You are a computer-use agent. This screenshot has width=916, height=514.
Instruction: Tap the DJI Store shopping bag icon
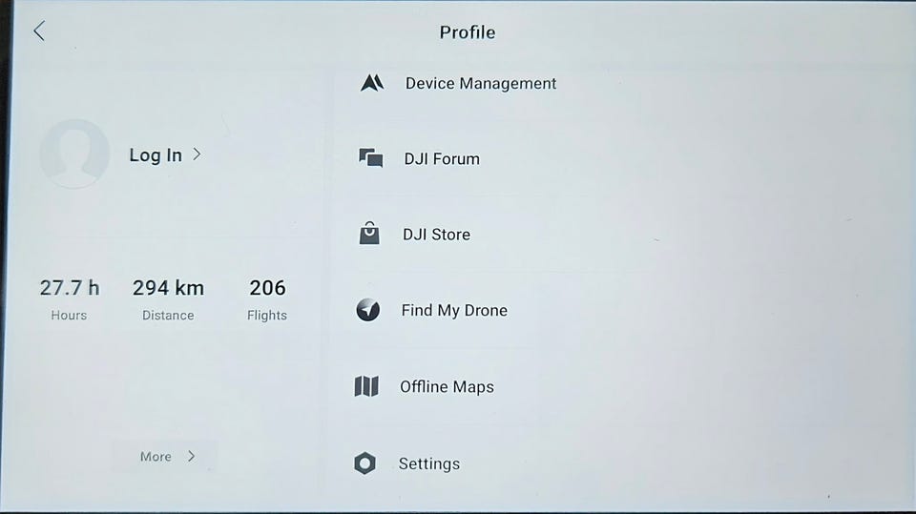[369, 233]
